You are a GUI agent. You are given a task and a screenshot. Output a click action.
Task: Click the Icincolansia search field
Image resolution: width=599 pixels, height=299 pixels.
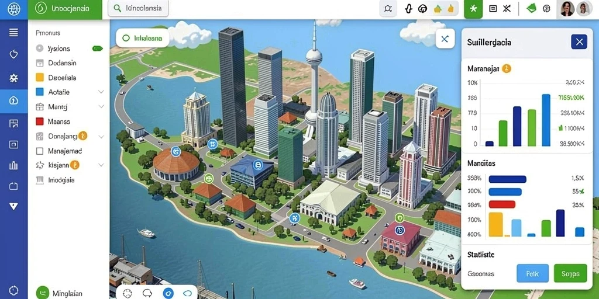tap(139, 8)
